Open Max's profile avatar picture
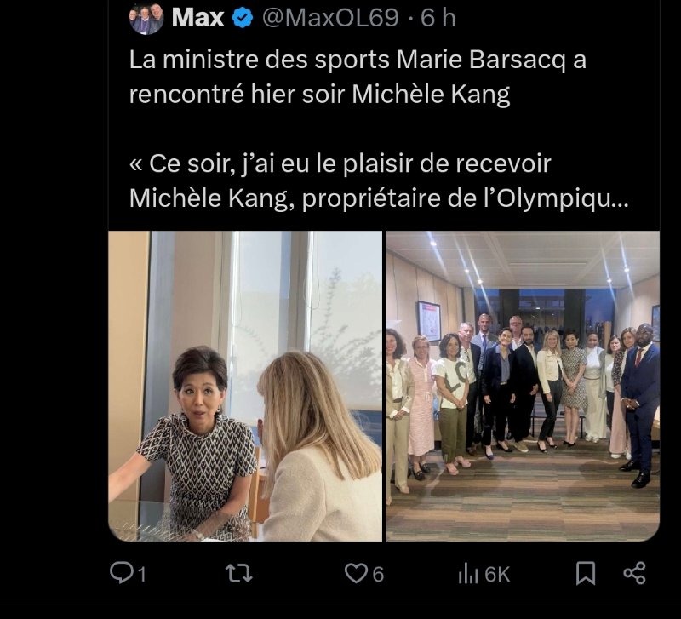 [x=146, y=18]
